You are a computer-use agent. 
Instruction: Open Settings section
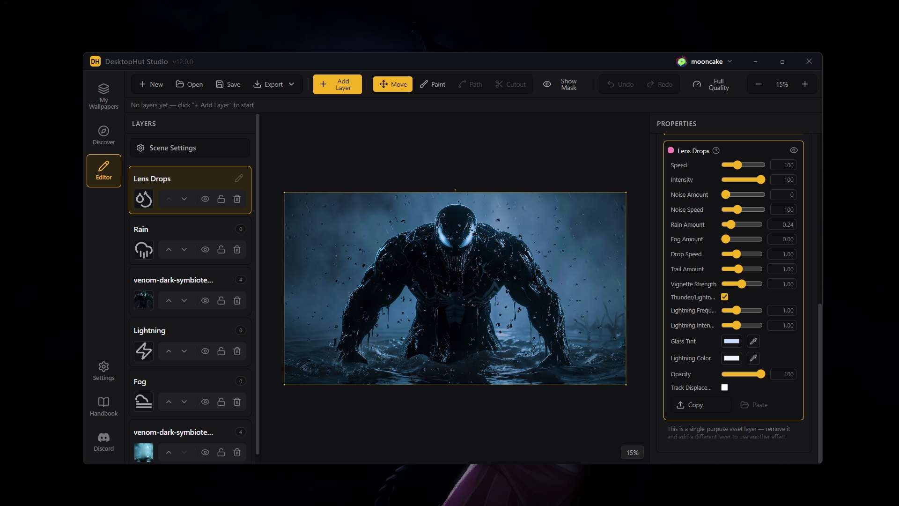pyautogui.click(x=103, y=371)
